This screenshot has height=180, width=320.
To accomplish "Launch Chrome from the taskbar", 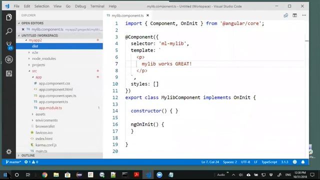I will pyautogui.click(x=44, y=175).
